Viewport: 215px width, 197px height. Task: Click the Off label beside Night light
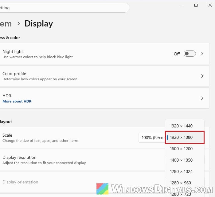click(177, 54)
